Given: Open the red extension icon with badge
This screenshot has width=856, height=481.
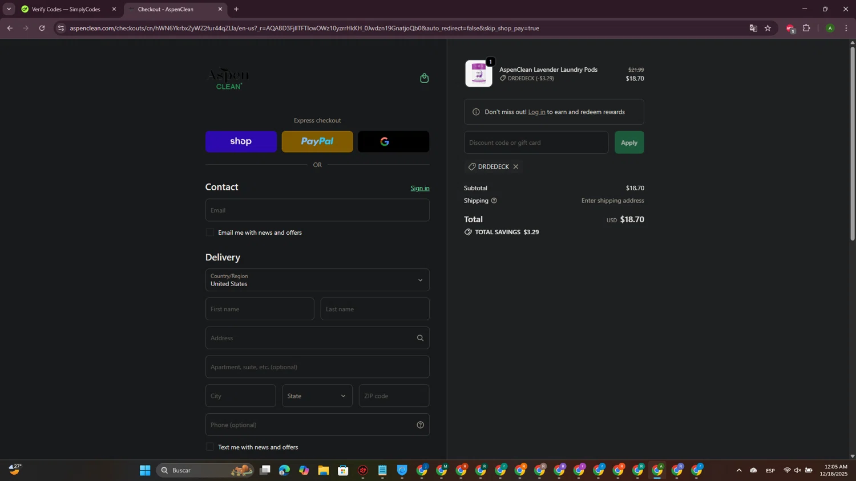Looking at the screenshot, I should click(x=790, y=28).
